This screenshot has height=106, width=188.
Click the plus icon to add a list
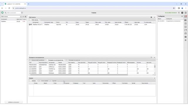(x=23, y=16)
